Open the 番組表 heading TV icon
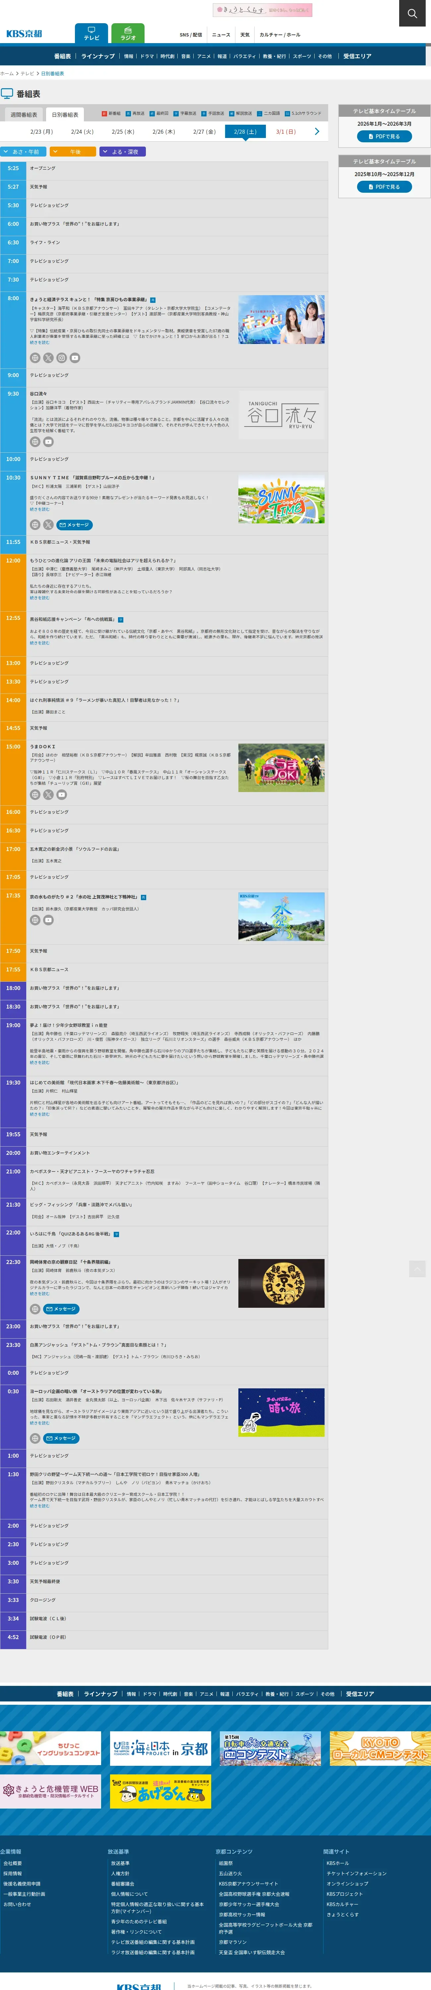Screen dimensions: 431x1990 [7, 94]
